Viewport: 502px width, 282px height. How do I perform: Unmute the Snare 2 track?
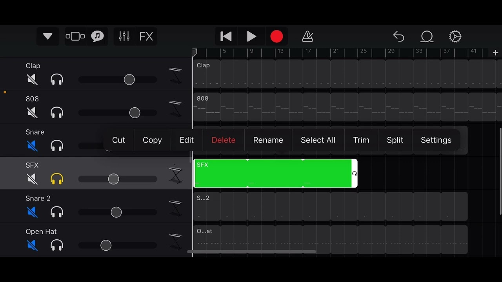pyautogui.click(x=32, y=212)
